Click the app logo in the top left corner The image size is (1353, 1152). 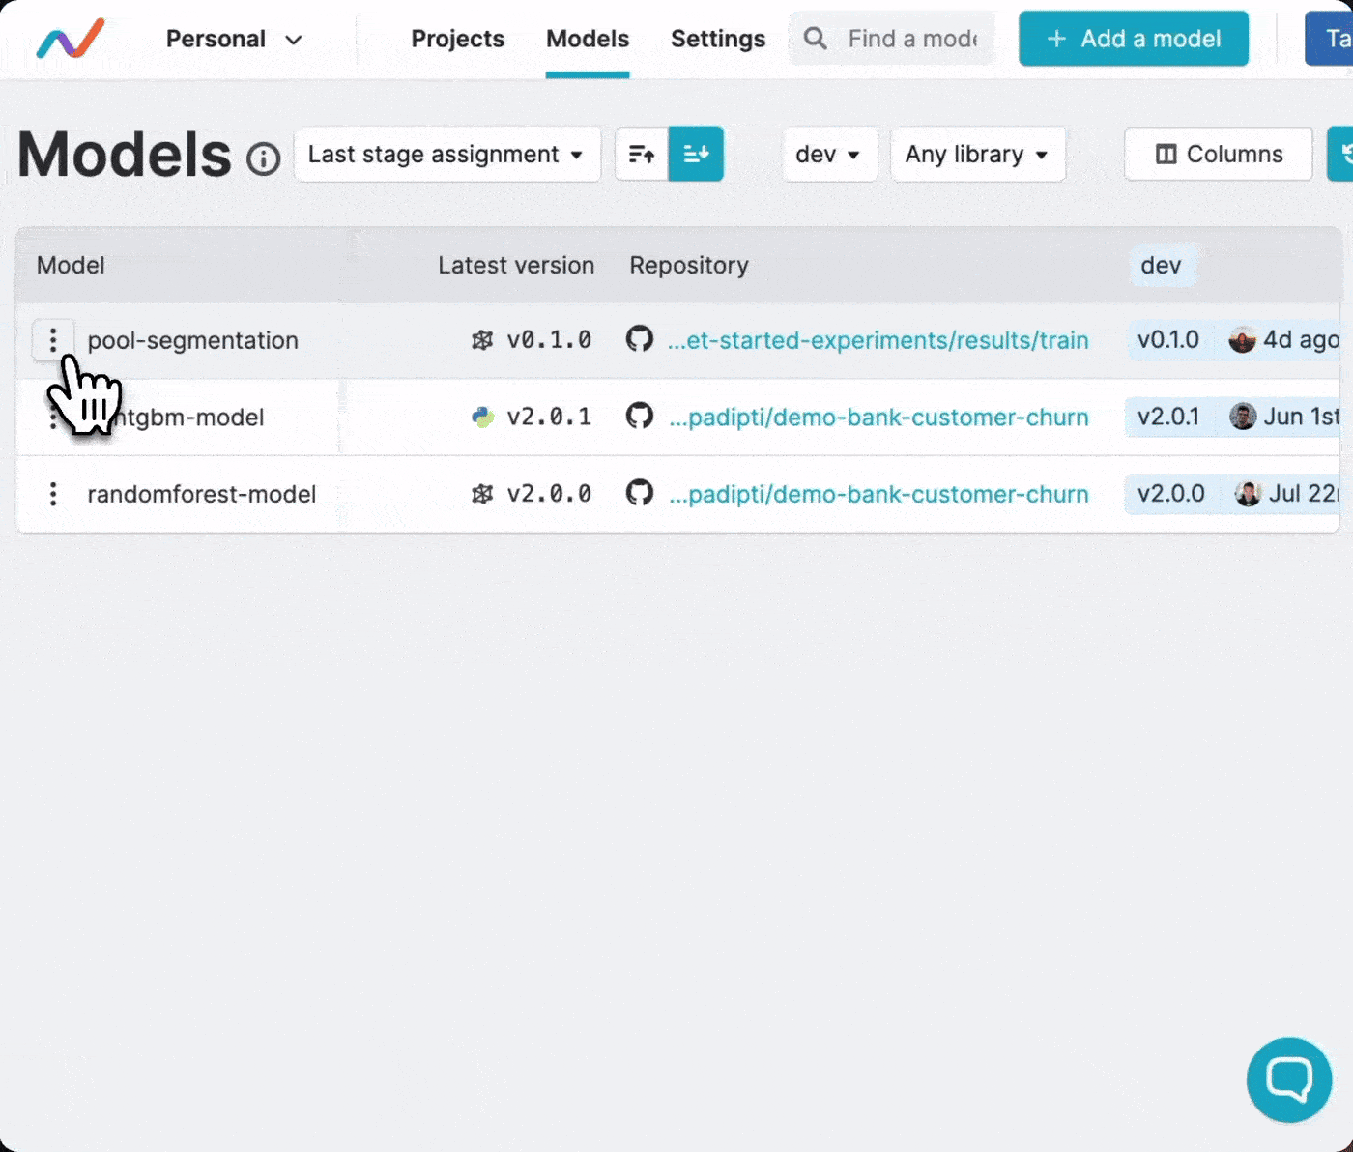(70, 39)
